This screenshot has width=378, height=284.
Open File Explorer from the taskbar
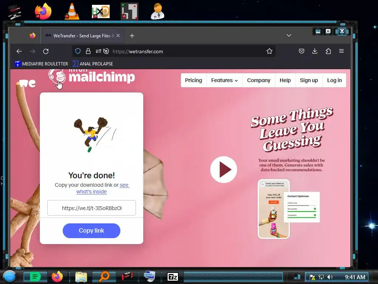pos(81,277)
